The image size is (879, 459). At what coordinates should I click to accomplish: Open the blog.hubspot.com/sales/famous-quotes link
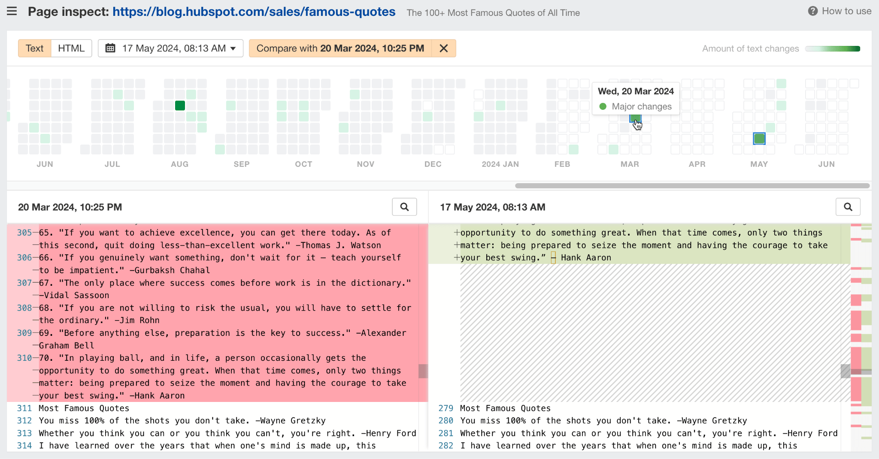pyautogui.click(x=253, y=12)
